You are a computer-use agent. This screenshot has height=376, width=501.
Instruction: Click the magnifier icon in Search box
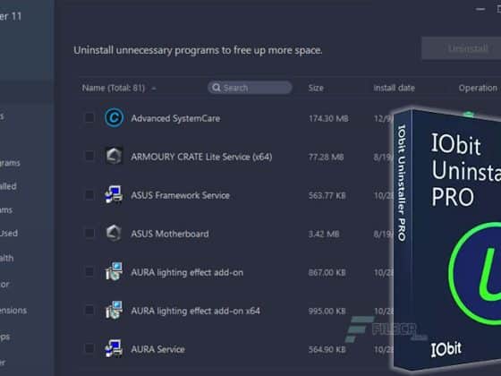point(217,88)
